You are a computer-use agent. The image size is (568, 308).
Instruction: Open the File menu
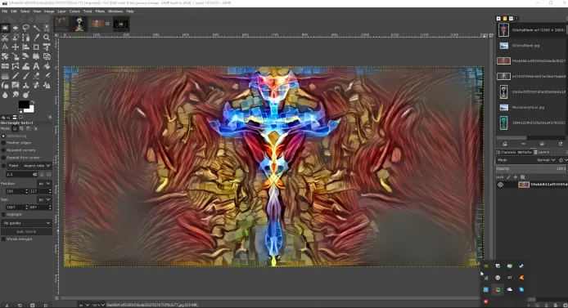point(5,11)
